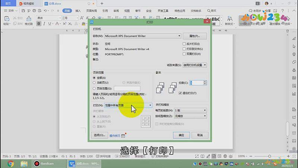Click the page range input field
The image size is (298, 168).
click(127, 88)
